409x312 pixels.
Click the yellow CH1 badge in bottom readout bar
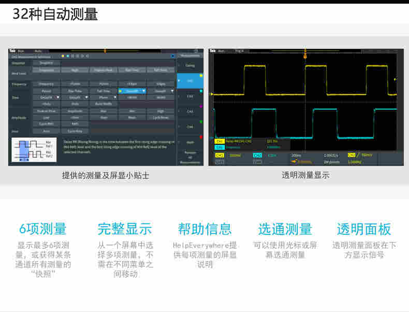[220, 155]
